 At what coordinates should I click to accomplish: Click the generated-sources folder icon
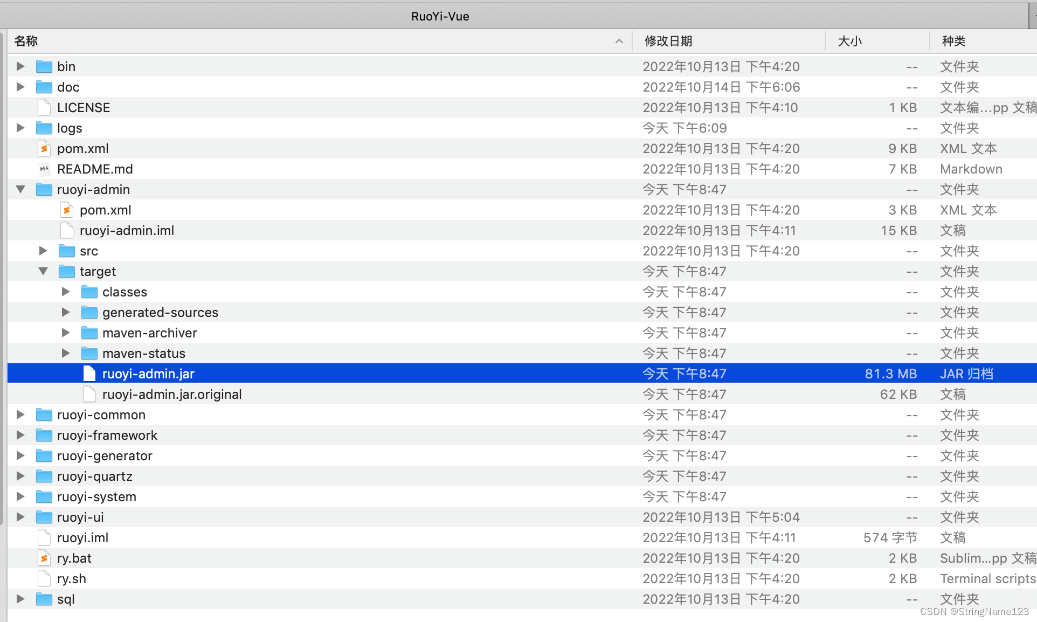[x=89, y=312]
